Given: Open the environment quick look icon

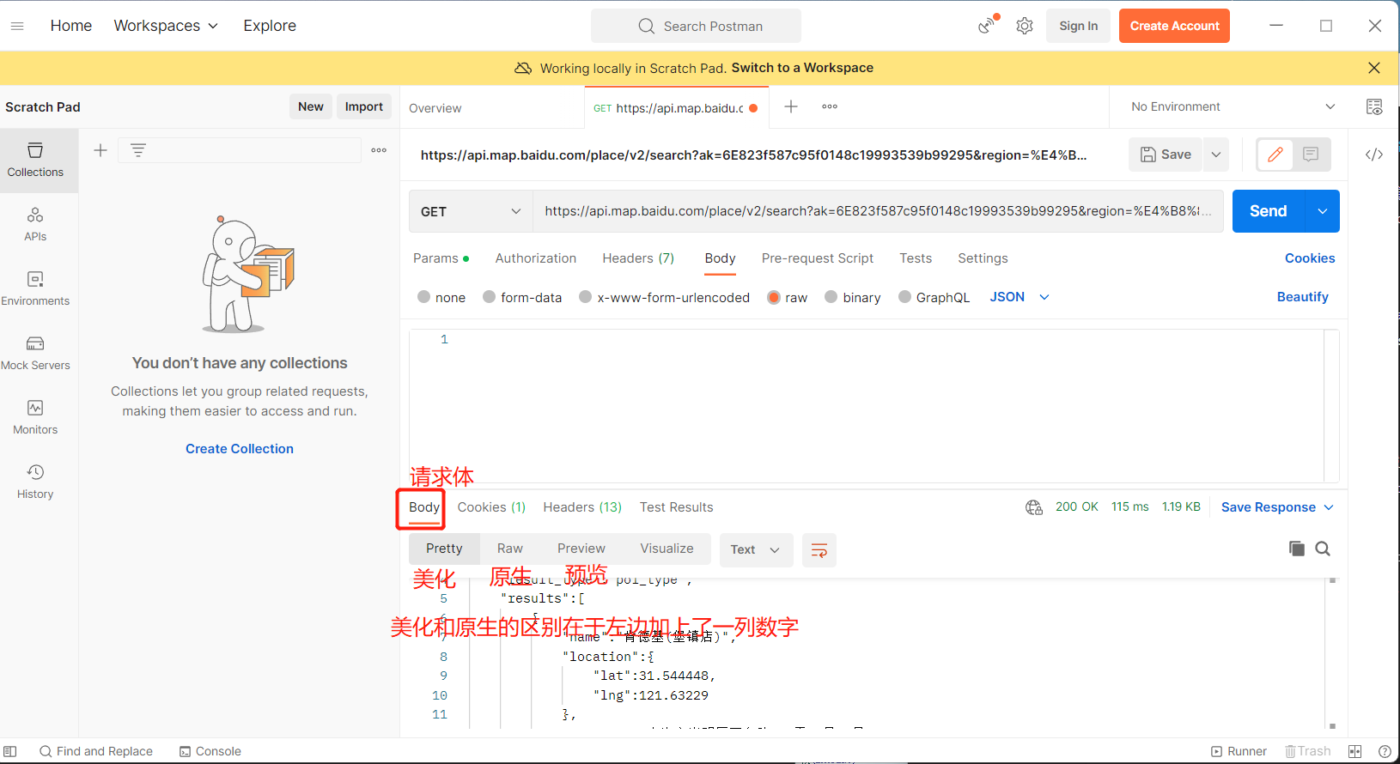Looking at the screenshot, I should [x=1374, y=106].
